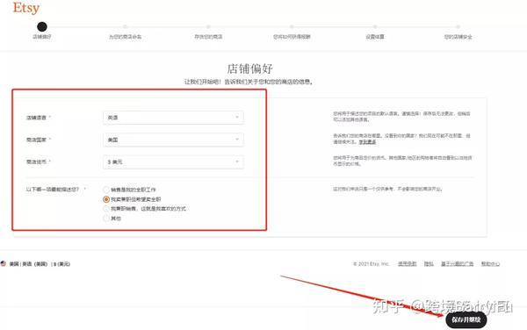Screen dimensions: 527x330
Task: Click the last progress step dot
Action: click(458, 26)
